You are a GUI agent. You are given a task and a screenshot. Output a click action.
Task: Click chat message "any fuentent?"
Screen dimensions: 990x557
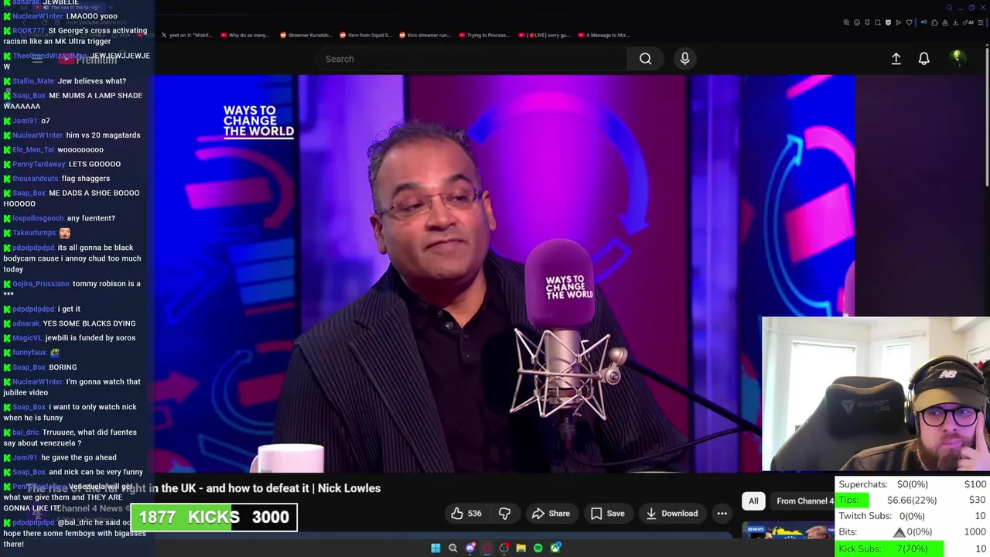click(90, 218)
